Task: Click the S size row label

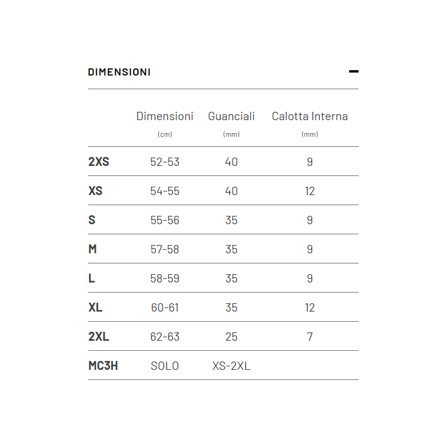Action: tap(92, 220)
